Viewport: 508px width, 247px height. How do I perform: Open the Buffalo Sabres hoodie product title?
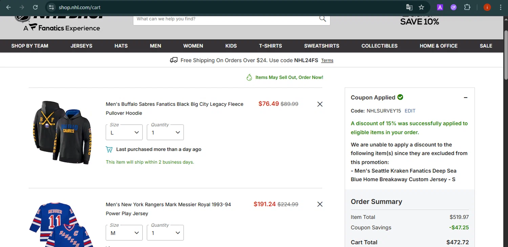tap(174, 108)
